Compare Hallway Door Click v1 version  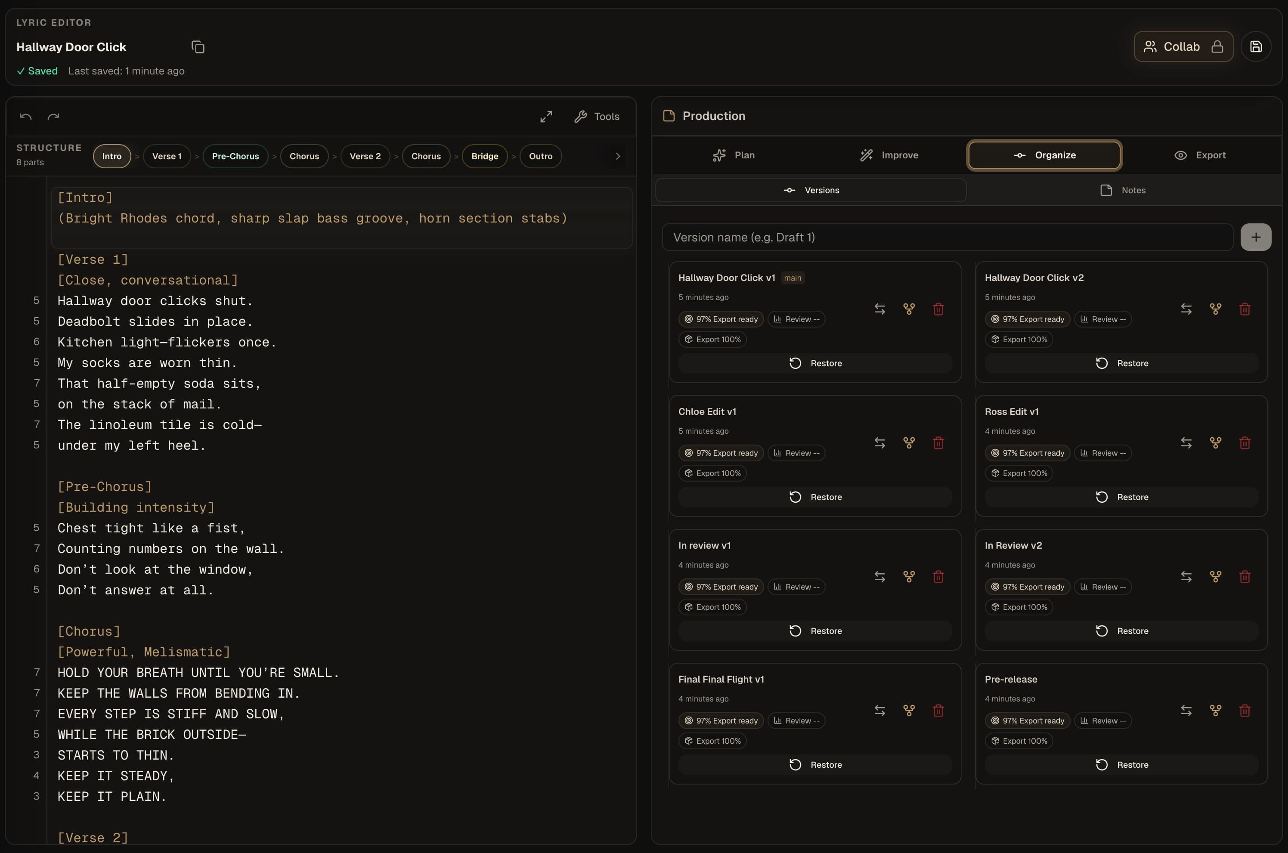click(880, 309)
